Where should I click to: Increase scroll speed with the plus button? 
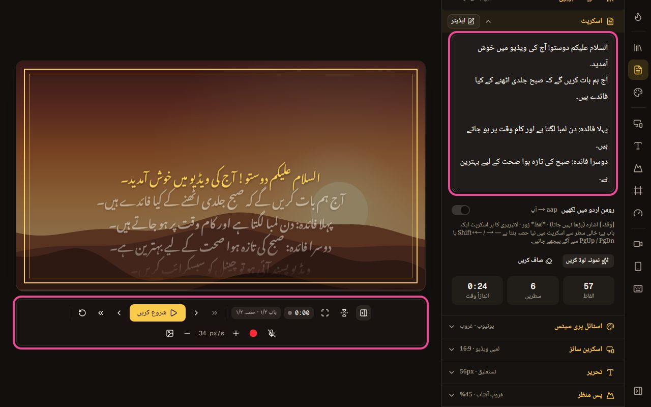pyautogui.click(x=236, y=333)
